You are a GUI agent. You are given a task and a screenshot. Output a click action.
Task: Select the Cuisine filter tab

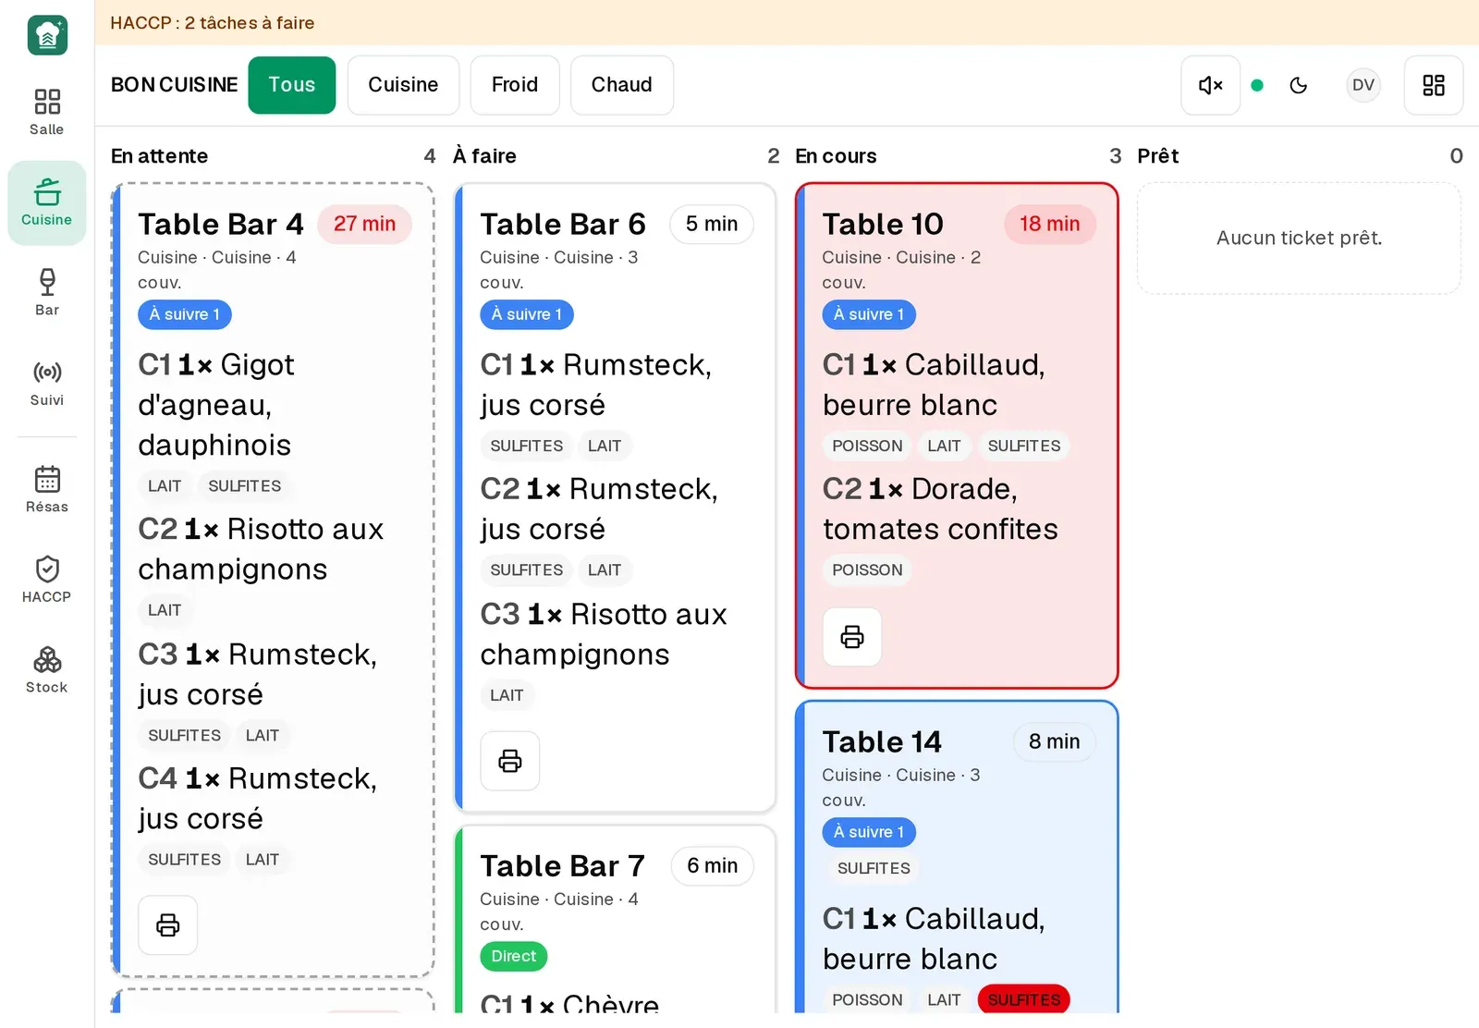(403, 85)
